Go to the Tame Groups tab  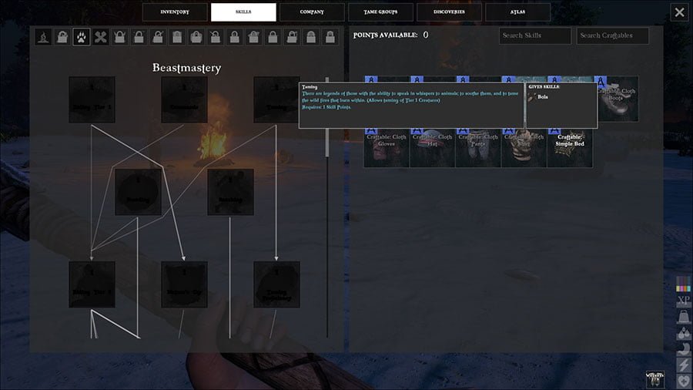tap(380, 12)
